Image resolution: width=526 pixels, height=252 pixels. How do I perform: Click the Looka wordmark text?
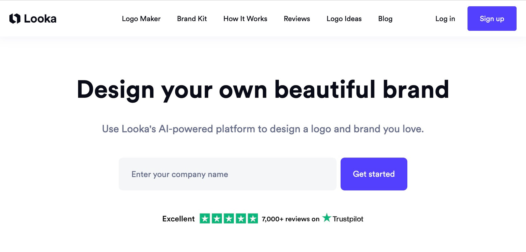tap(40, 19)
